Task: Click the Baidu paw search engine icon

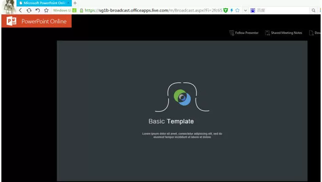Action: (x=253, y=10)
